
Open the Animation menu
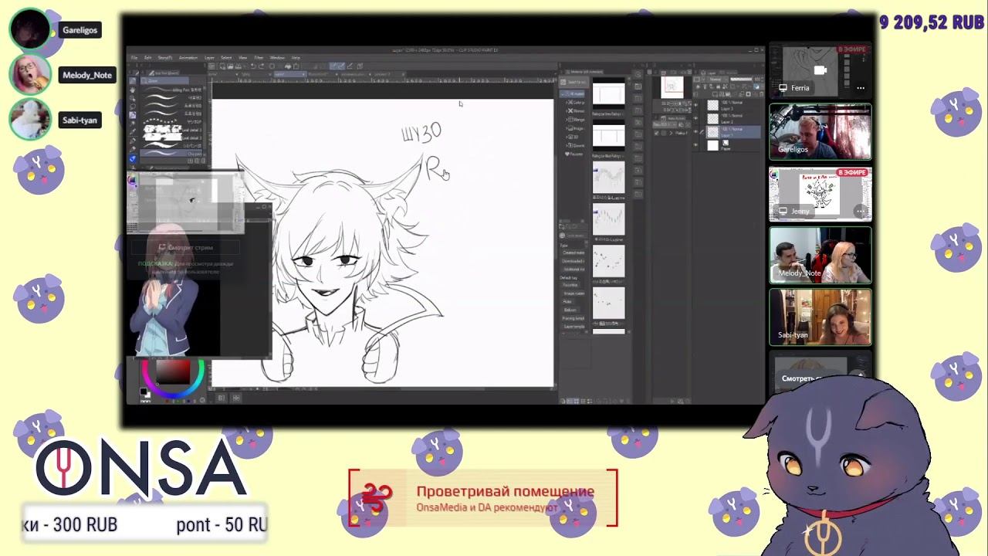pyautogui.click(x=188, y=58)
